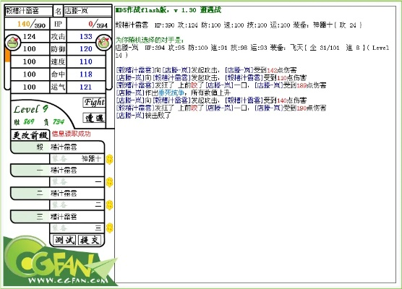
Task: Click the opponent HP value 0/394
Action: click(98, 25)
